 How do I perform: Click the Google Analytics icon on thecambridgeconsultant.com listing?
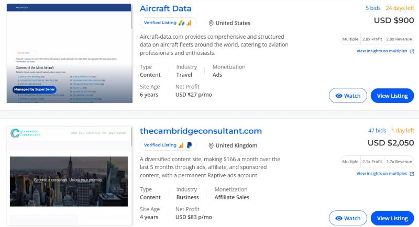[181, 145]
